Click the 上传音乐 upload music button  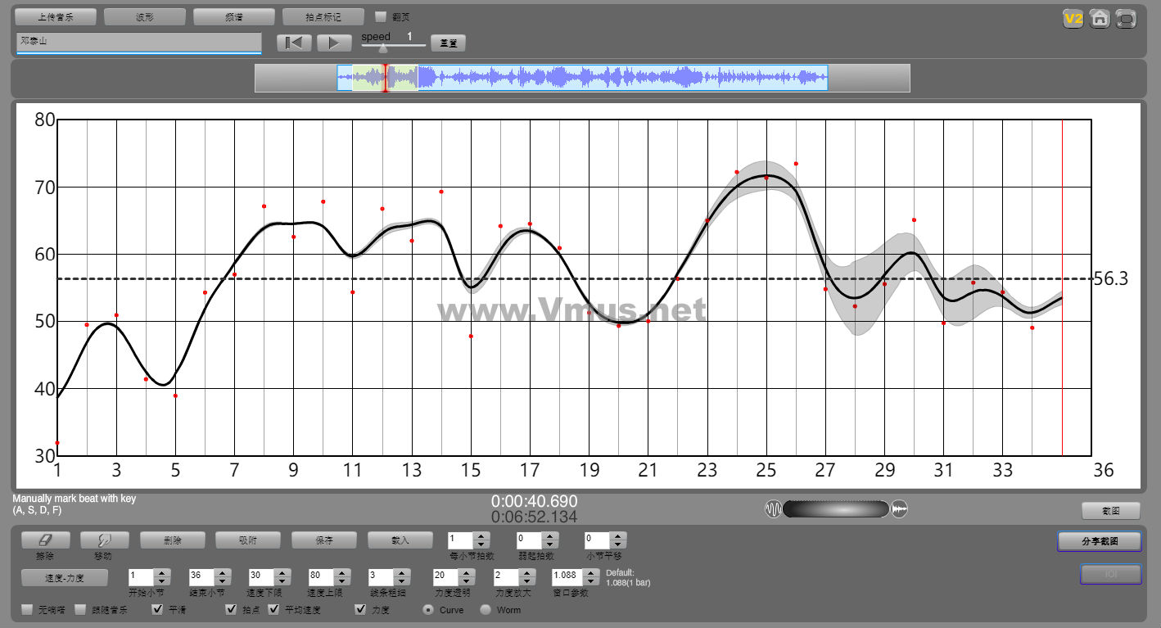(x=56, y=16)
